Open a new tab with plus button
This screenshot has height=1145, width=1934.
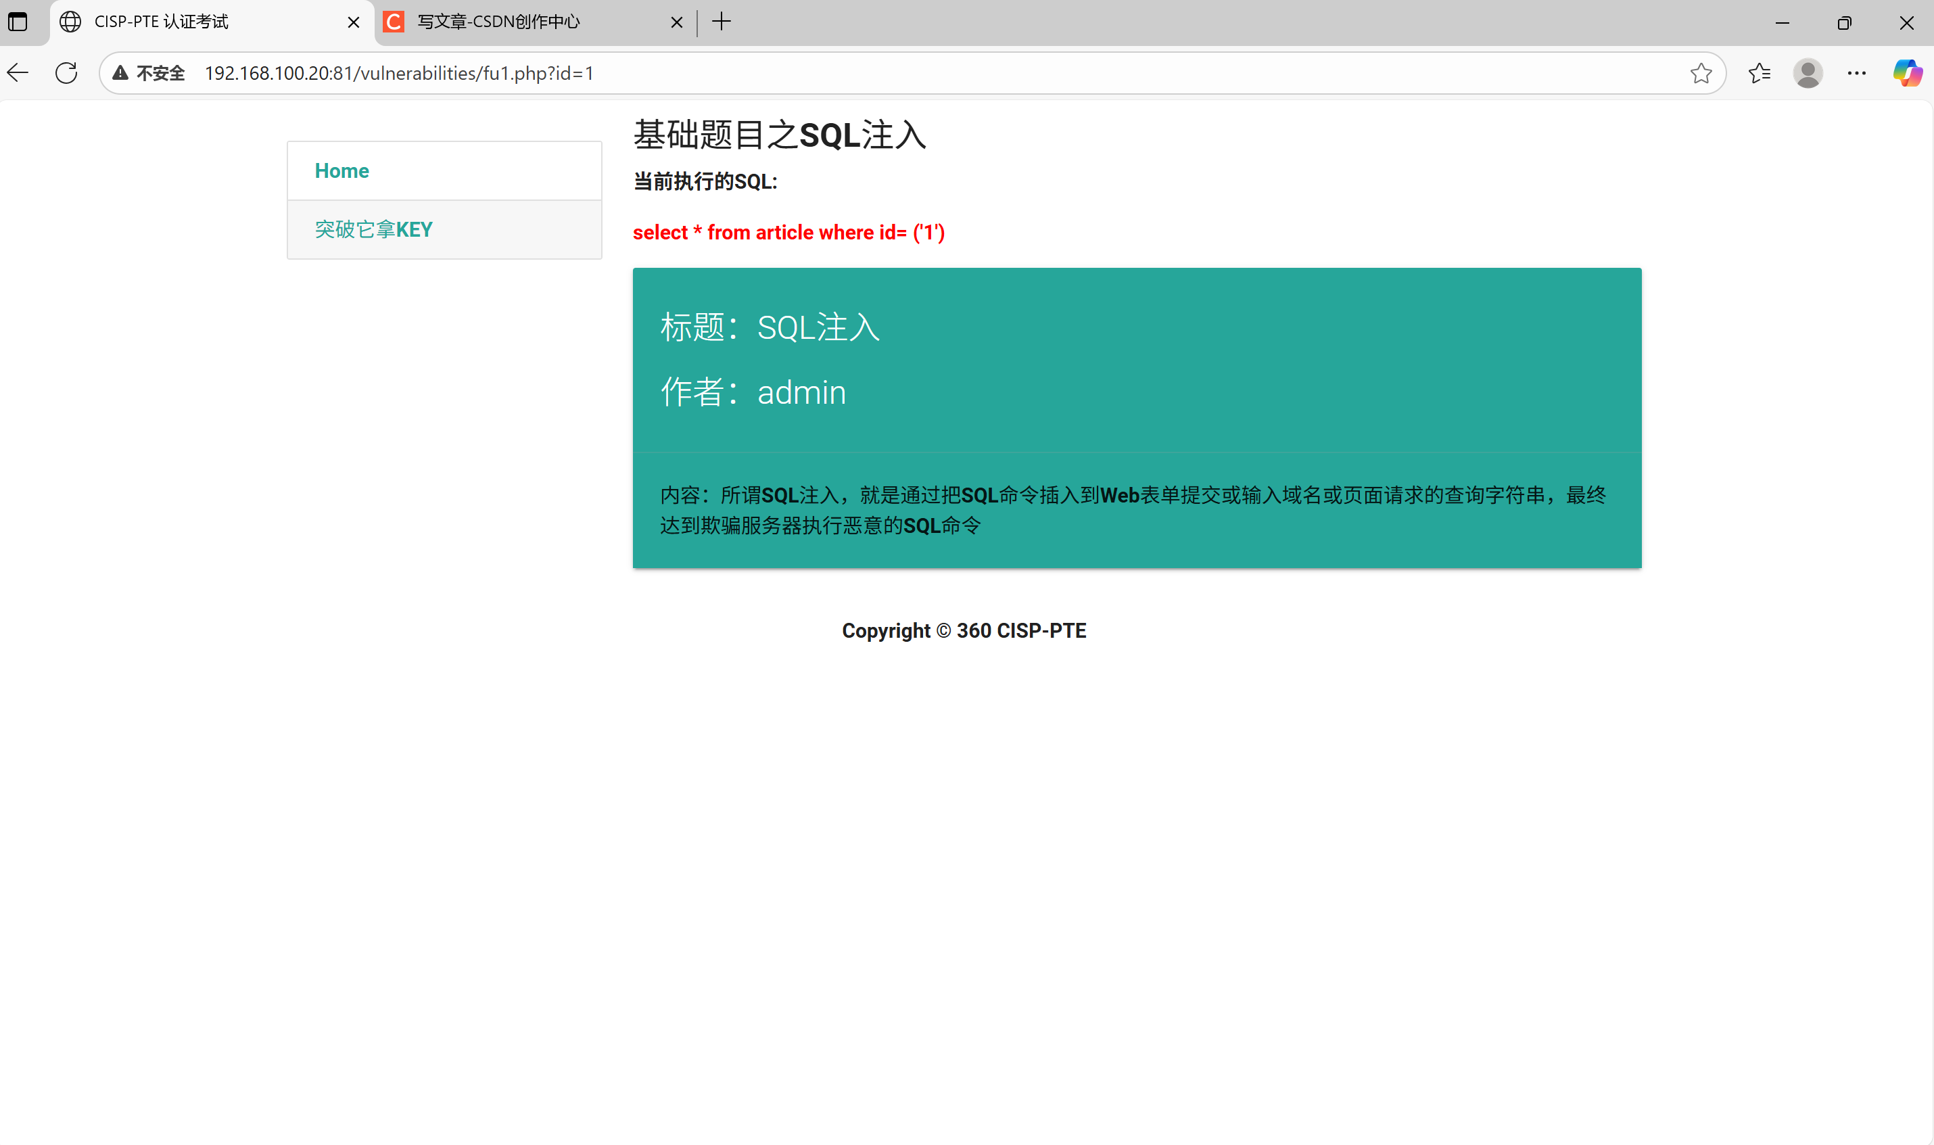pyautogui.click(x=722, y=22)
